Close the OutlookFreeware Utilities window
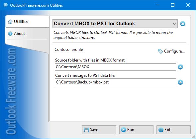Image resolution: width=196 pixels, height=139 pixels. pyautogui.click(x=188, y=5)
